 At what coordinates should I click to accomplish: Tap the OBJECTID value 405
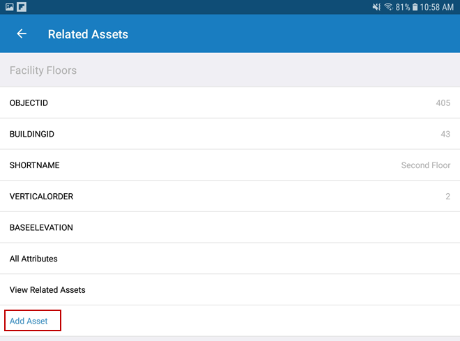(x=443, y=103)
